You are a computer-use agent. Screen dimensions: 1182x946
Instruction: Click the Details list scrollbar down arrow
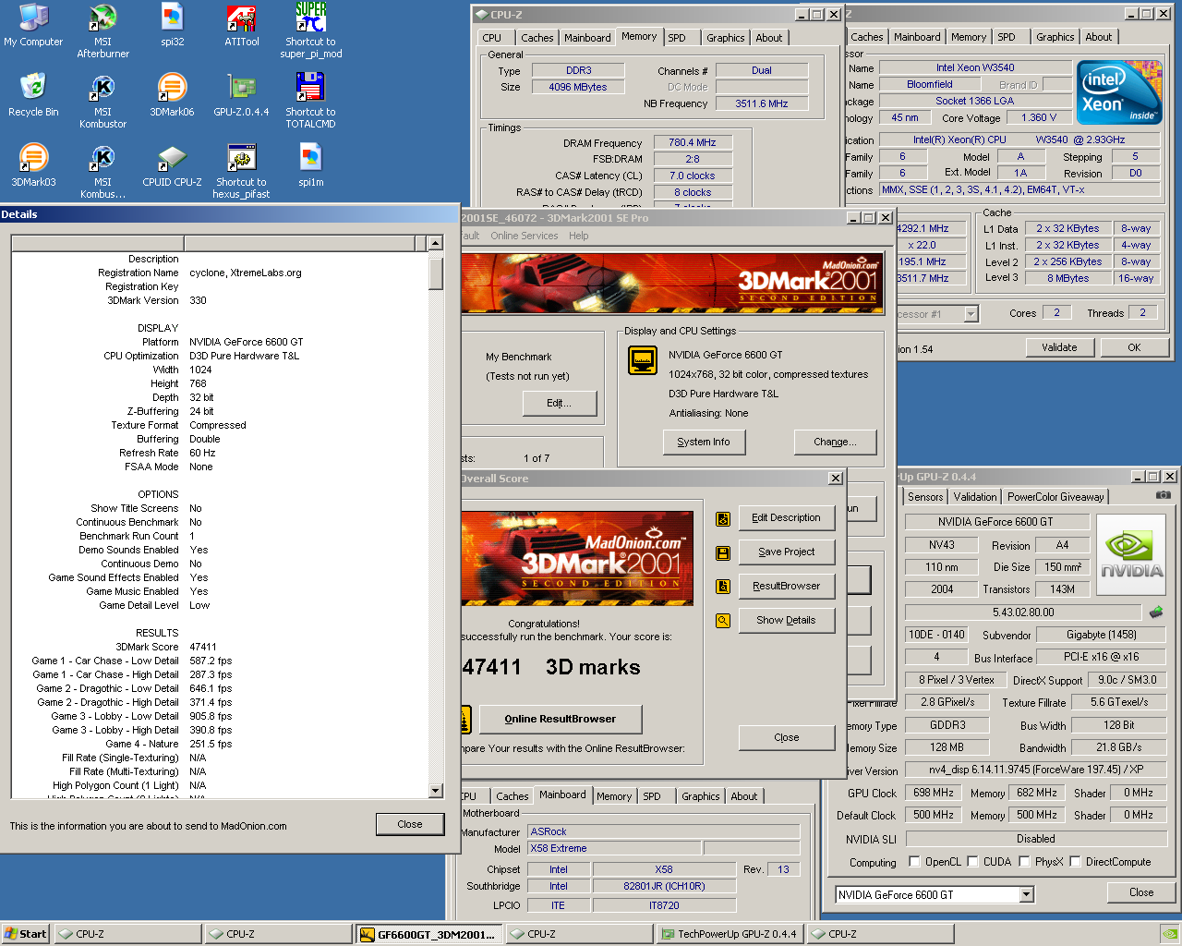coord(436,791)
